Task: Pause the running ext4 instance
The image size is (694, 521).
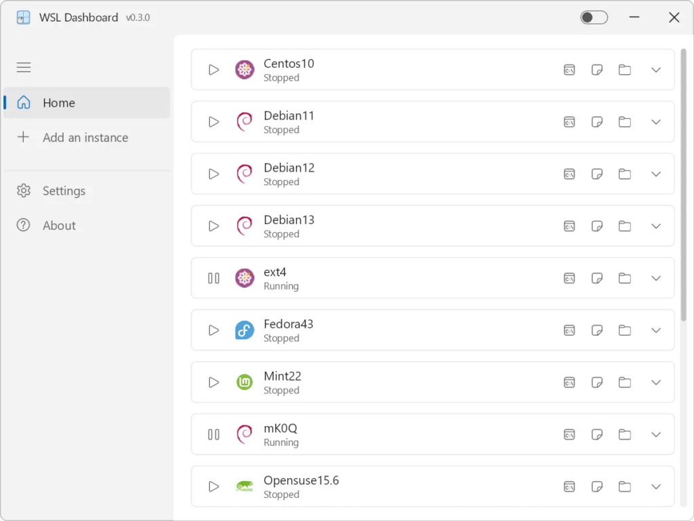Action: pyautogui.click(x=213, y=278)
